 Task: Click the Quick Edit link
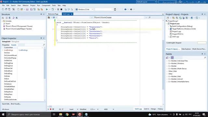coord(6,104)
